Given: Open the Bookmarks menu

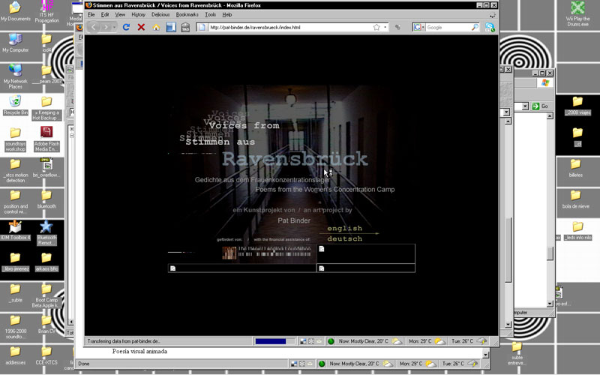Looking at the screenshot, I should [187, 14].
